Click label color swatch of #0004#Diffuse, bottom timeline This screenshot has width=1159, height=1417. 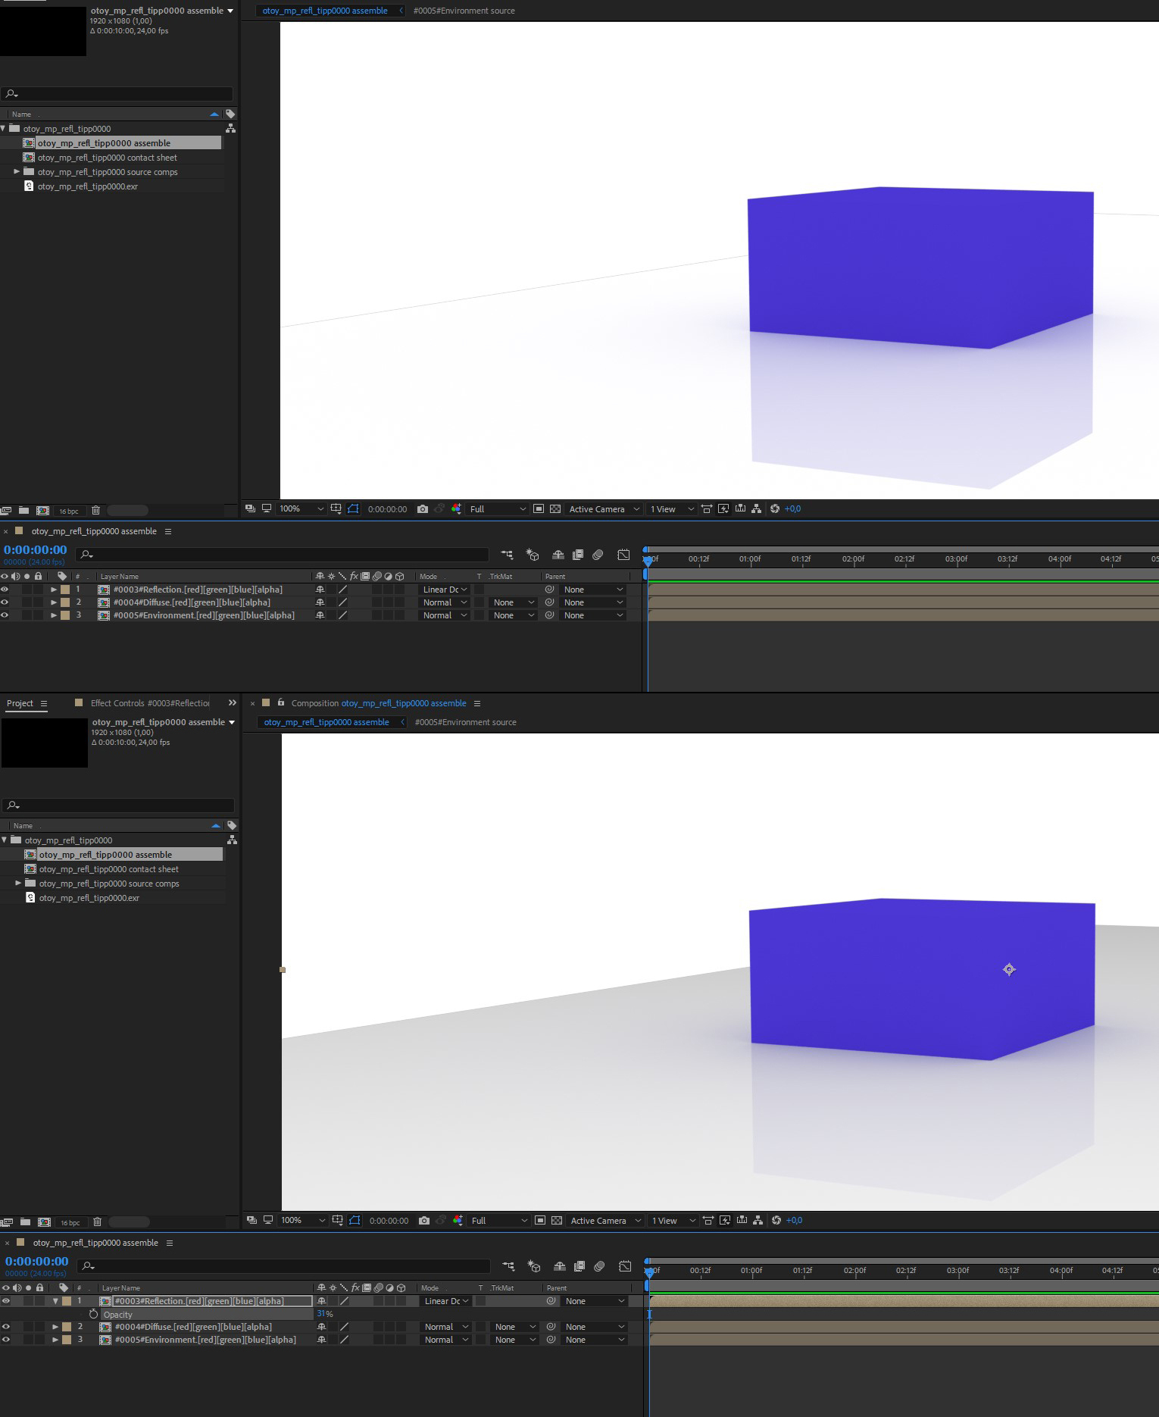click(67, 1327)
